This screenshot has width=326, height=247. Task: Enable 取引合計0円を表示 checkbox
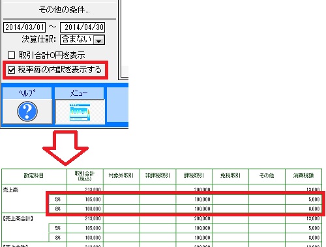11,55
